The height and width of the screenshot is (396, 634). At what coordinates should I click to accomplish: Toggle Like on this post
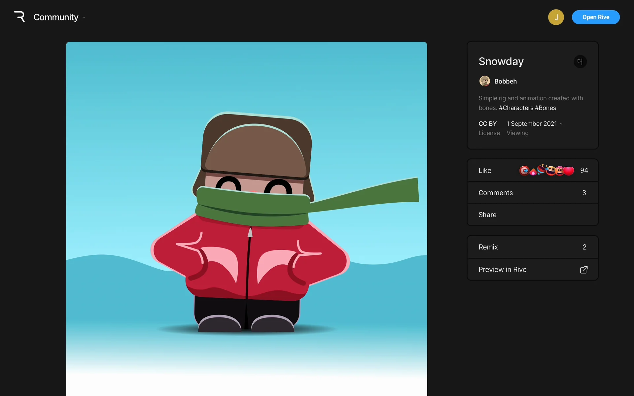[x=485, y=171]
